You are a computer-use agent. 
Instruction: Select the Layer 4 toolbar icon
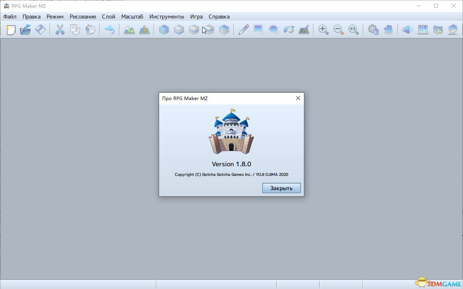[x=224, y=30]
